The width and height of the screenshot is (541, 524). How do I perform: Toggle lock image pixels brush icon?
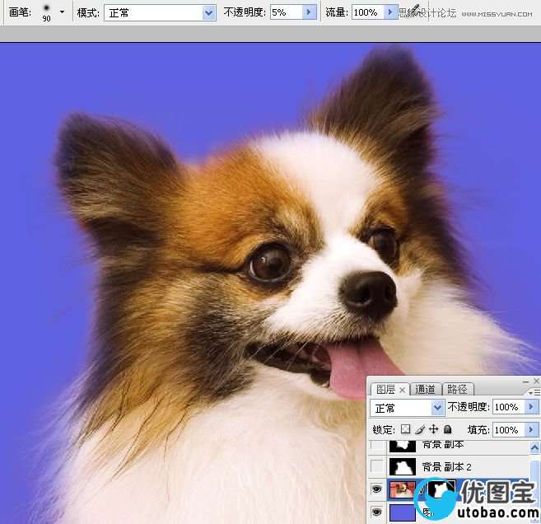(x=420, y=429)
